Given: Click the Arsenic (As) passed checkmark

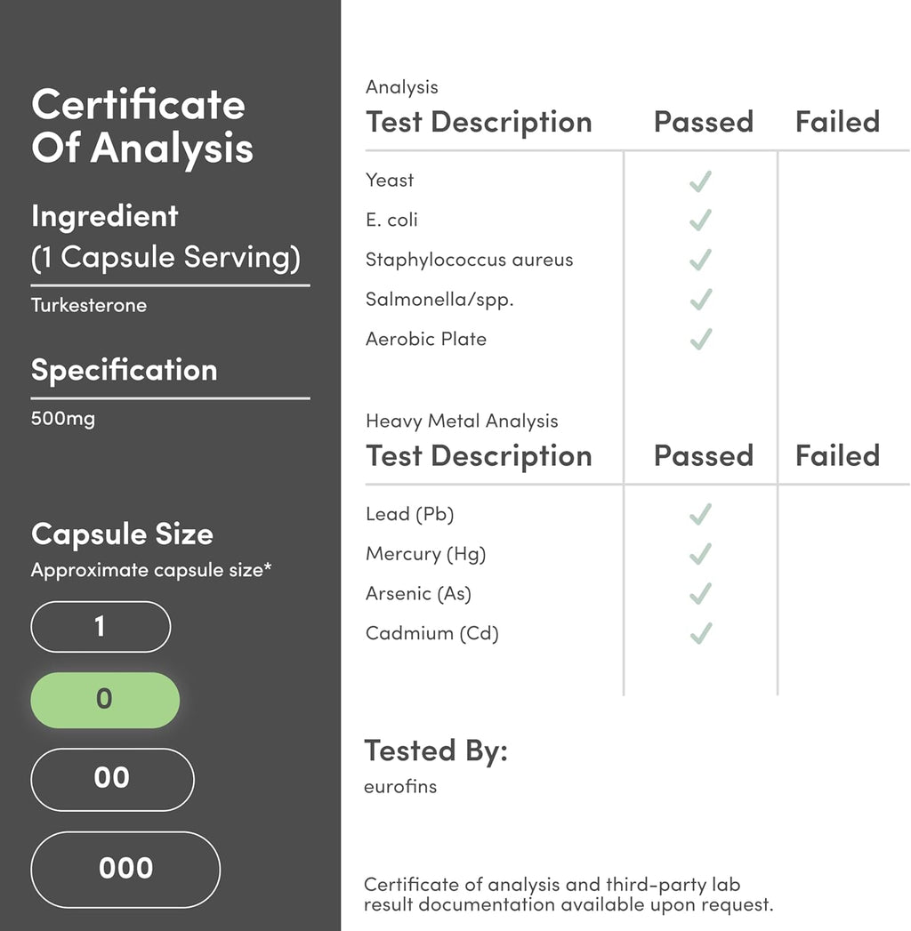Looking at the screenshot, I should (x=700, y=593).
